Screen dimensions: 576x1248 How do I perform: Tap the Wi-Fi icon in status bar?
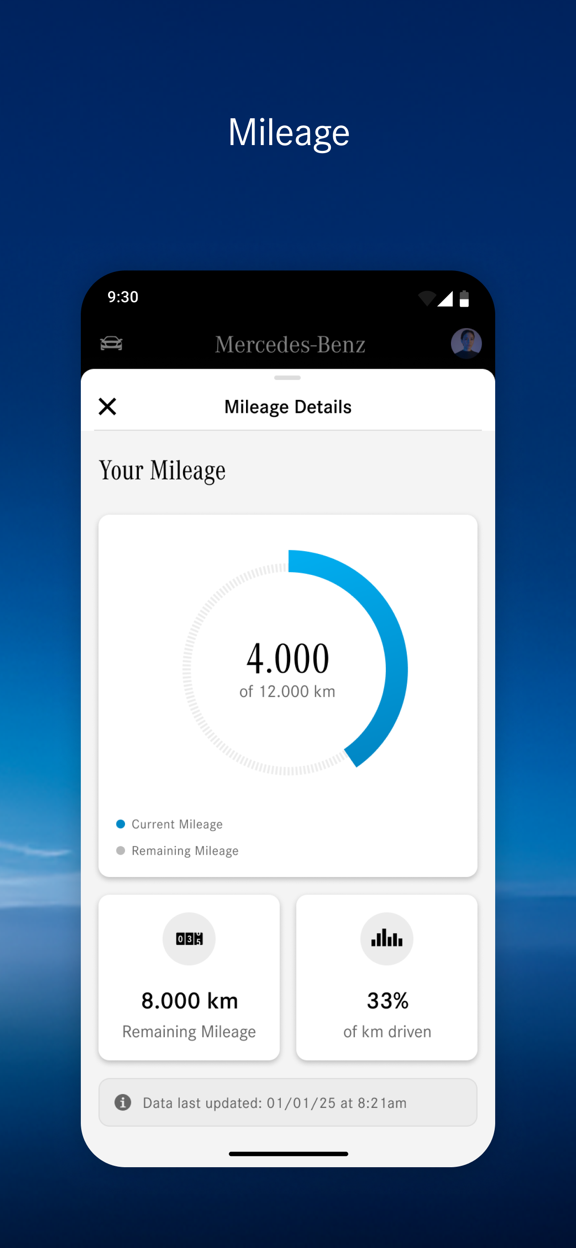coord(427,299)
